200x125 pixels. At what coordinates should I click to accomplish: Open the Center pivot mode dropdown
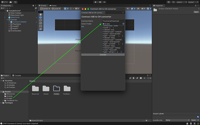tap(45, 9)
